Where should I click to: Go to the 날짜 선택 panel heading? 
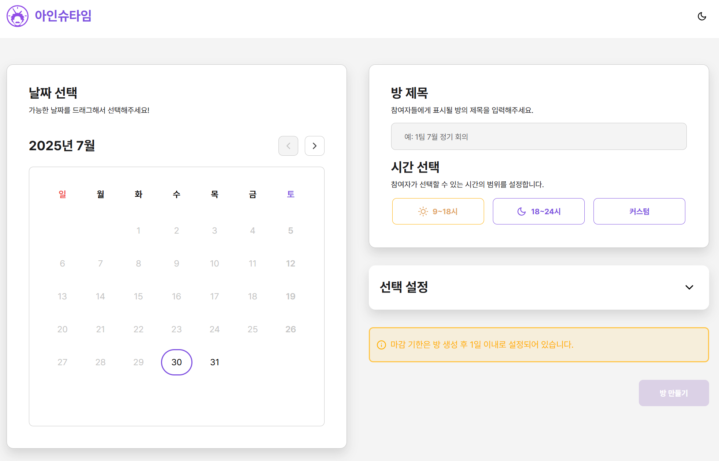click(53, 93)
